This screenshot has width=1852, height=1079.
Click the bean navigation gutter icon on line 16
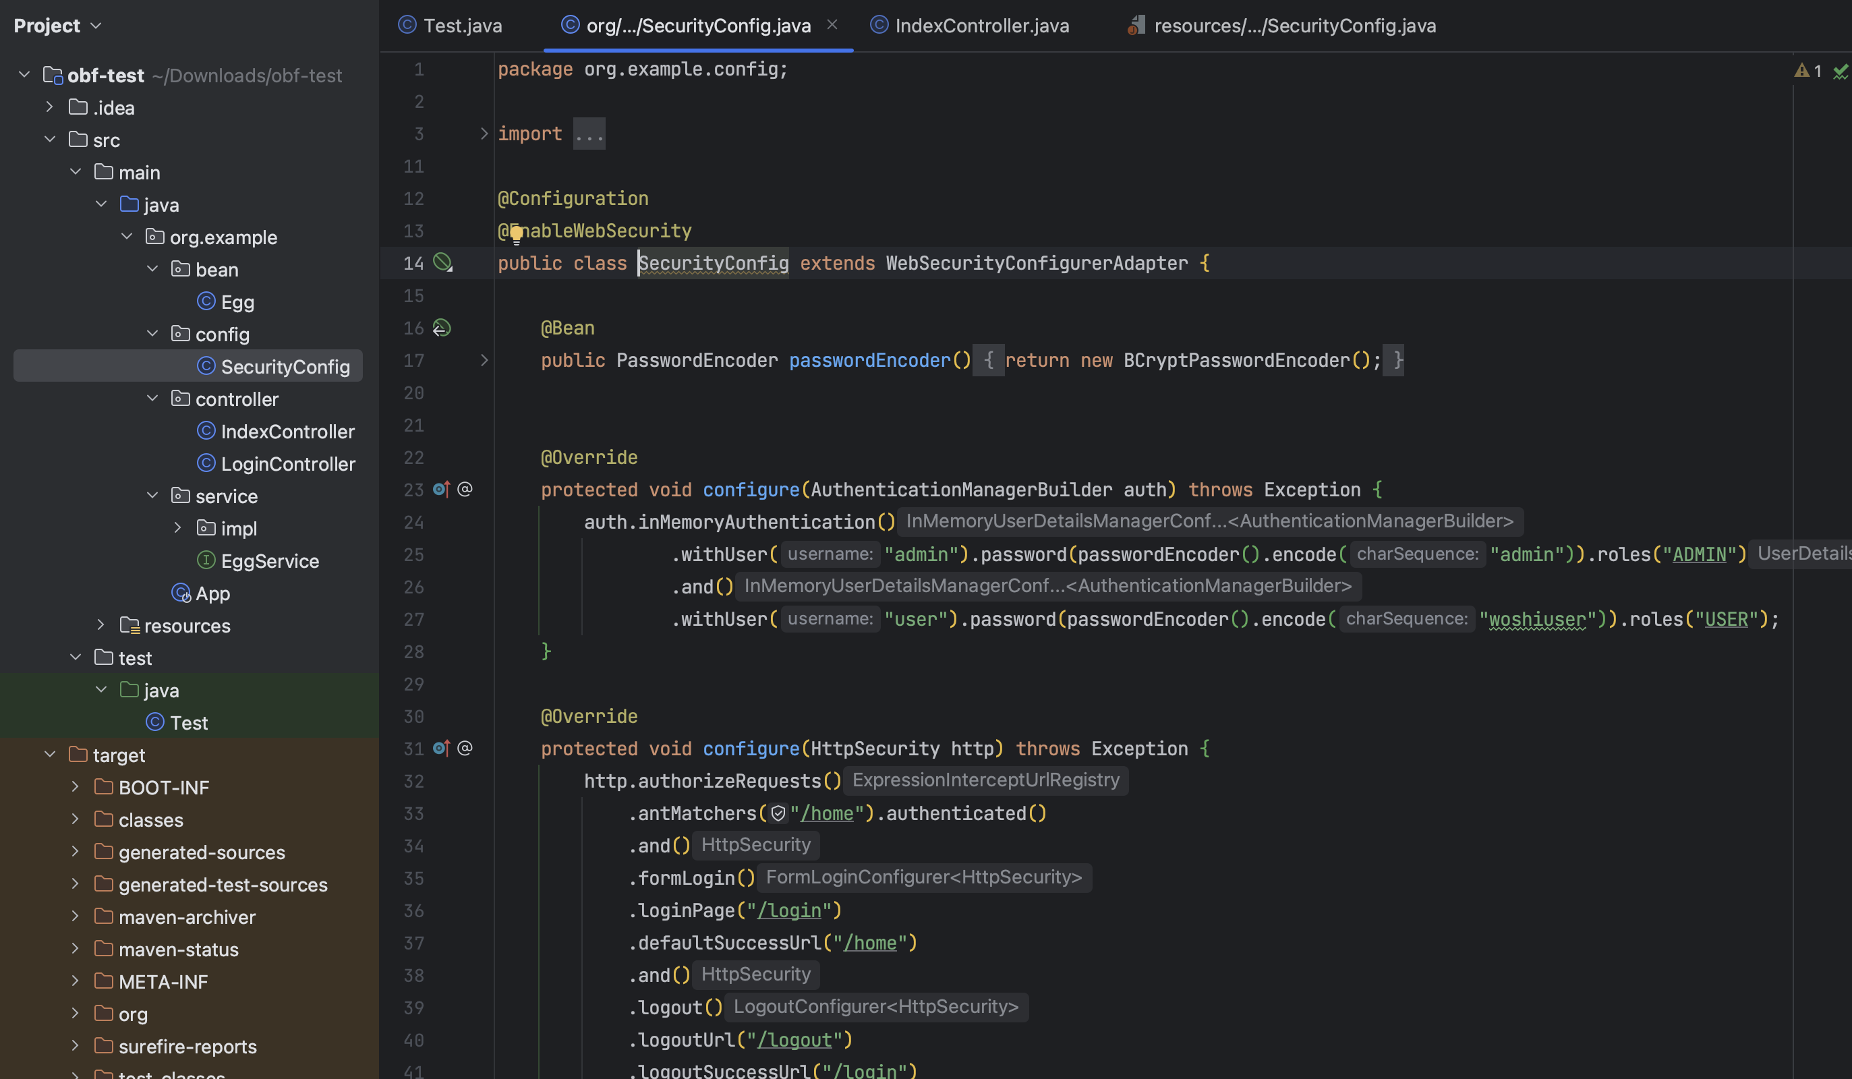[441, 328]
